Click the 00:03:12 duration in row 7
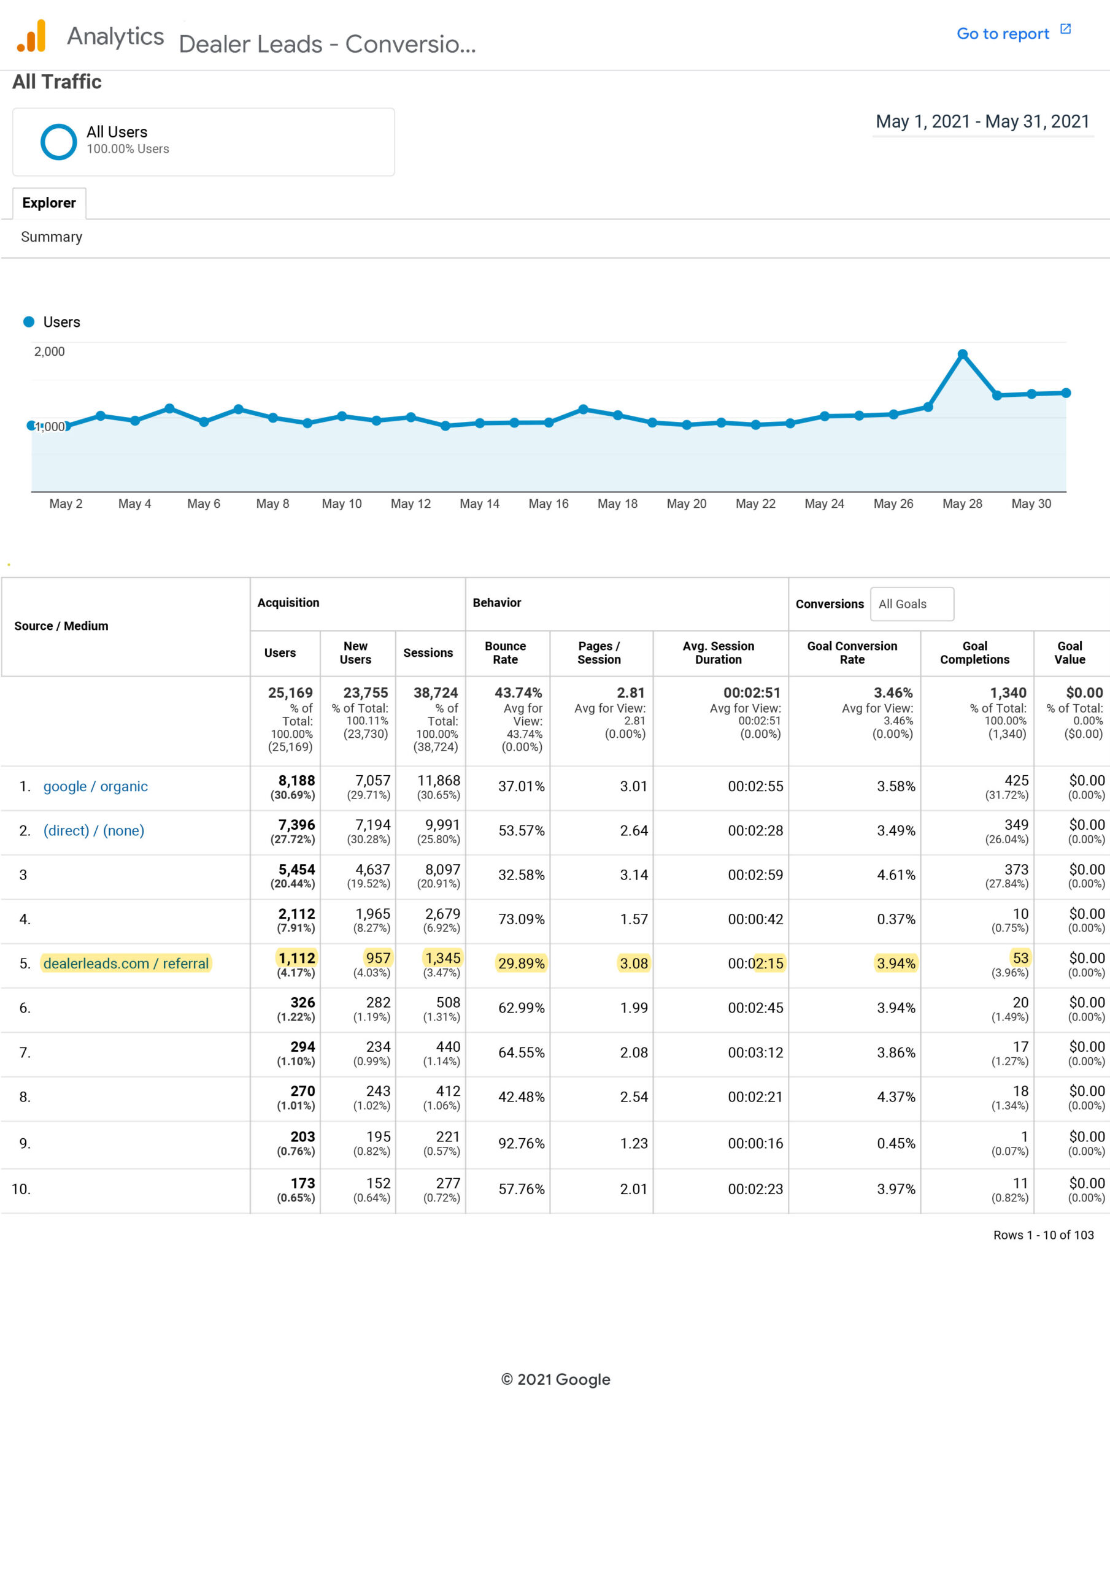1110x1570 pixels. coord(755,1052)
